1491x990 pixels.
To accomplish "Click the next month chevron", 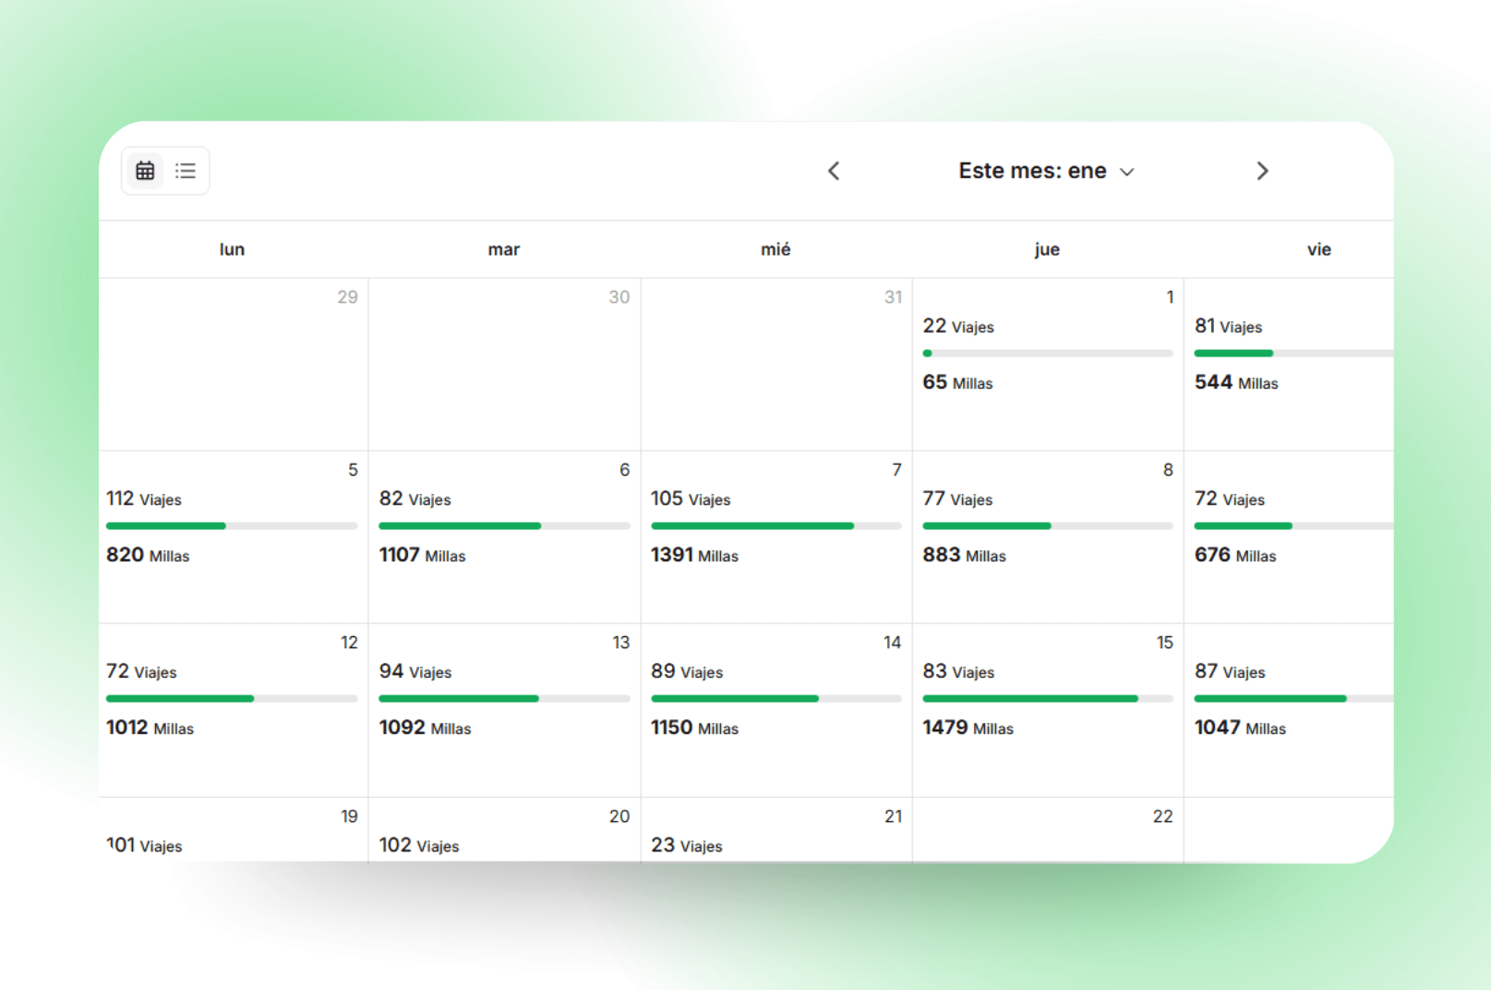I will (1262, 170).
